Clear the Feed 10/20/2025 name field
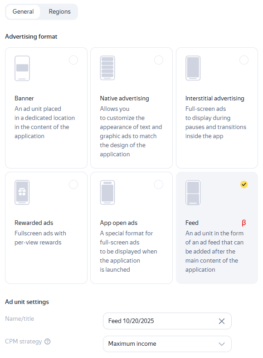Viewport: 263px width, 358px height. (x=222, y=321)
